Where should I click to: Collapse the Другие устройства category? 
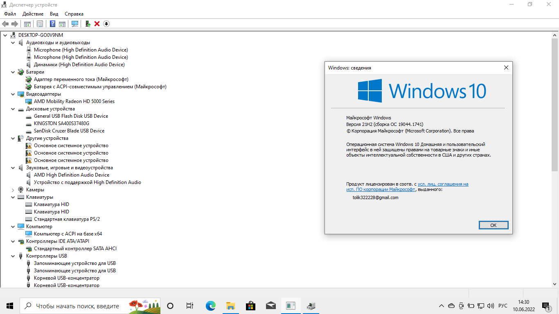[13, 138]
